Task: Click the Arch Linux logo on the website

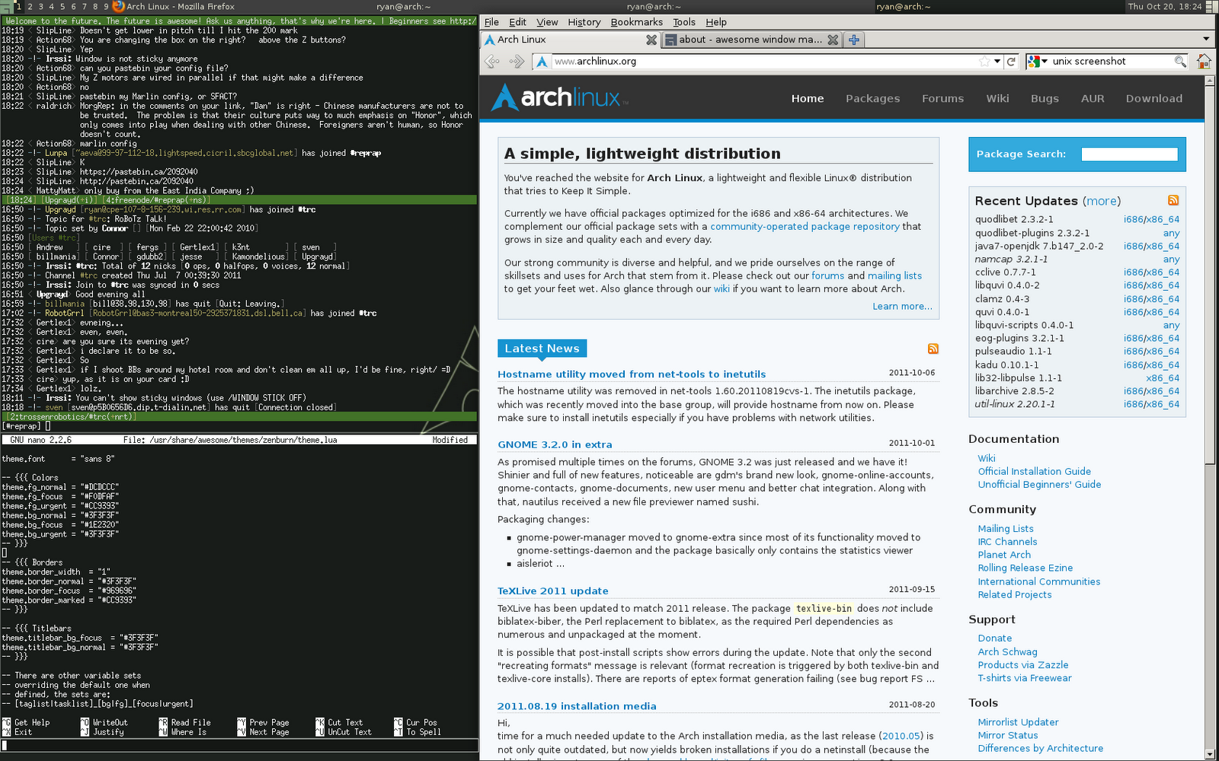Action: tap(559, 97)
